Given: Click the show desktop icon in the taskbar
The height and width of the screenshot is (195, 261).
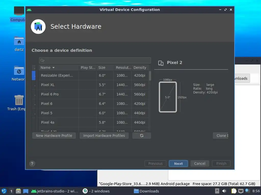Looking at the screenshot, I should pyautogui.click(x=26, y=191).
